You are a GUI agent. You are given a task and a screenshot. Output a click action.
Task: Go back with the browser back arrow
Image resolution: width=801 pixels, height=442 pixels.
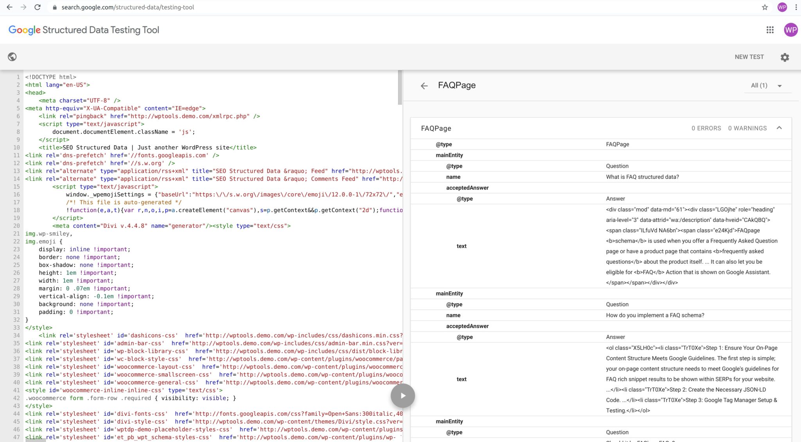click(9, 7)
